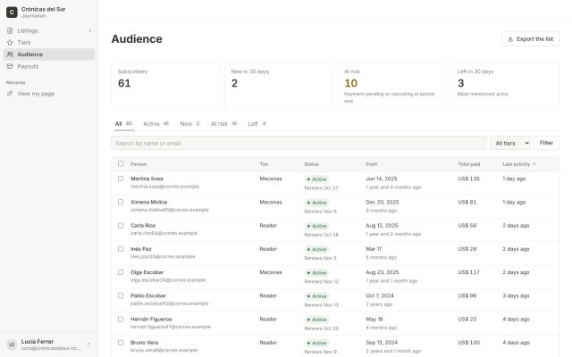The width and height of the screenshot is (572, 357).
Task: Click the Listings document icon in sidebar
Action: pos(10,30)
